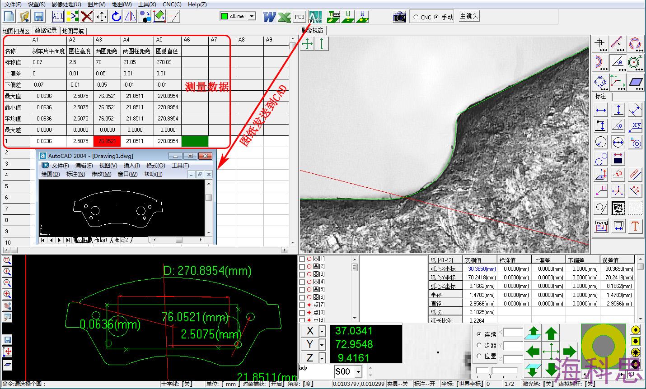The width and height of the screenshot is (646, 389).
Task: Click the 主镜头 button
Action: [x=469, y=16]
